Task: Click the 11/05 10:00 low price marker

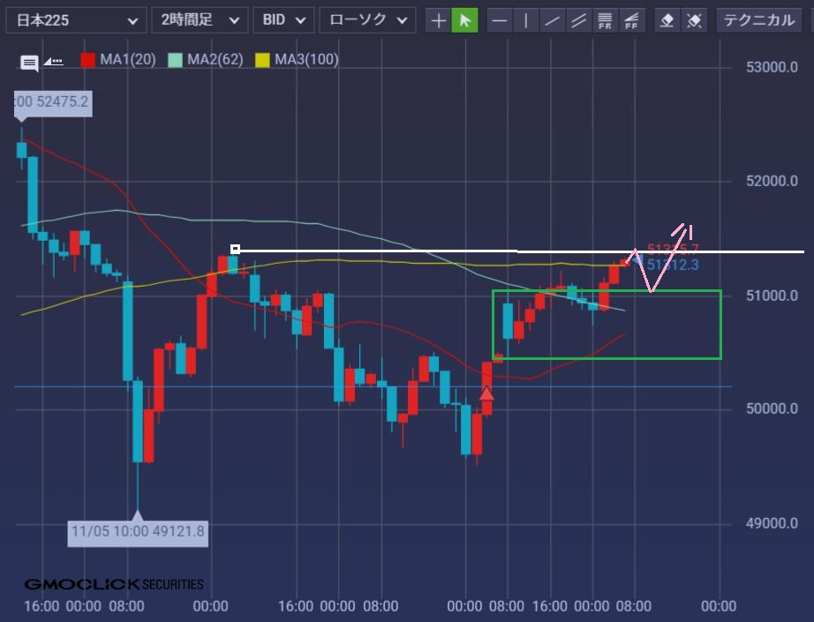Action: click(138, 531)
